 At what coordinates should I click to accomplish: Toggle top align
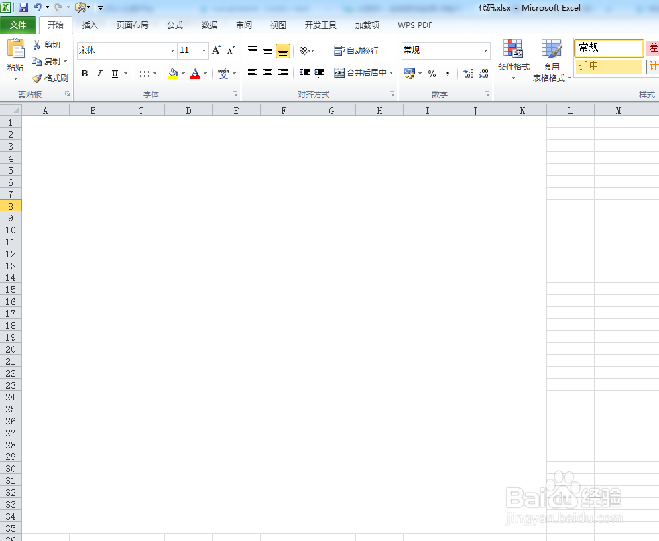253,51
